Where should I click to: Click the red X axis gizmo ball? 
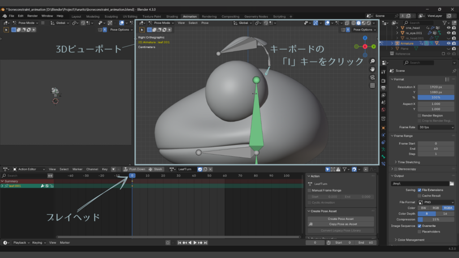[x=365, y=47]
